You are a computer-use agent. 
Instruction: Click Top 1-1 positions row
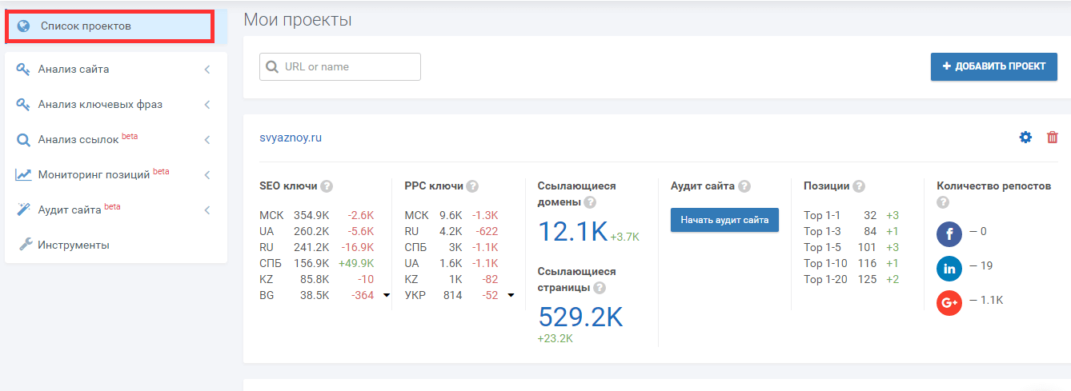(x=852, y=215)
